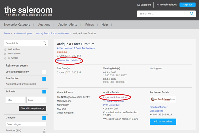Open Terms & Conditions link
The width and height of the screenshot is (199, 133).
pyautogui.click(x=114, y=101)
